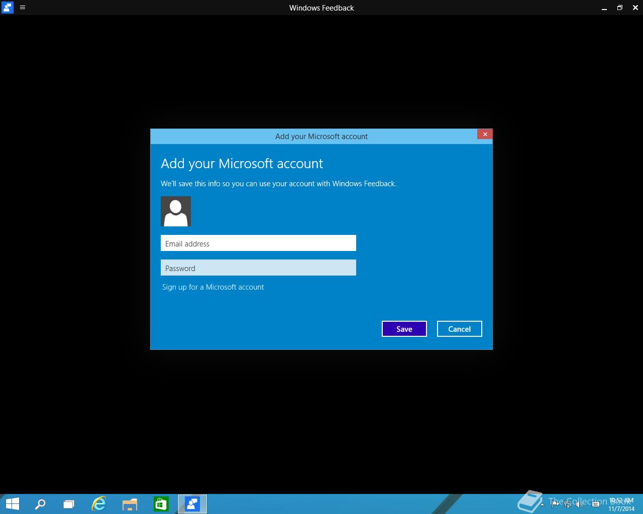
Task: Open the Start menu
Action: coord(12,503)
